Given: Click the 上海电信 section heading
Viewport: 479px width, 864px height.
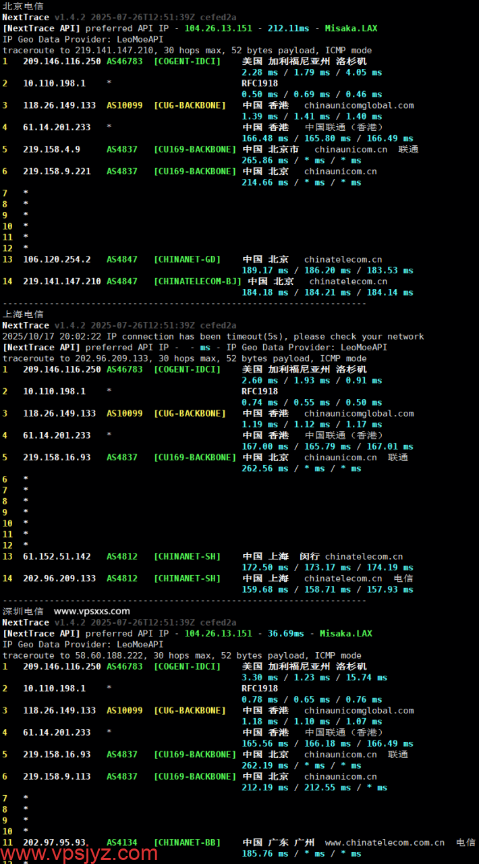Looking at the screenshot, I should click(23, 314).
